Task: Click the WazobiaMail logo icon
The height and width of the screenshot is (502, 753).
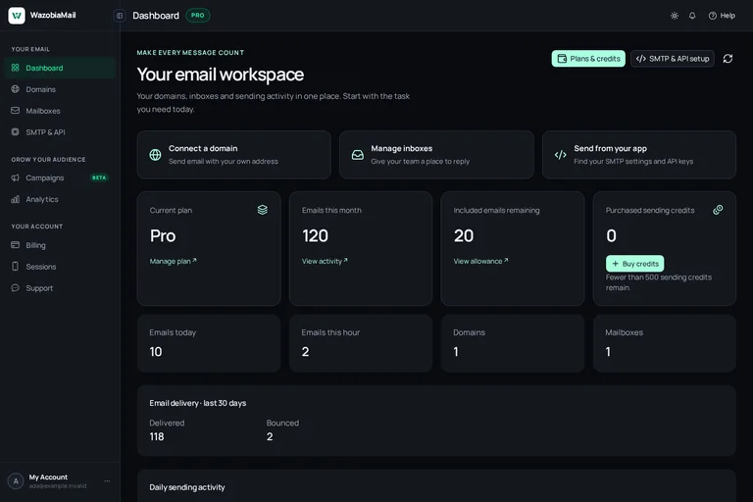Action: (x=17, y=16)
